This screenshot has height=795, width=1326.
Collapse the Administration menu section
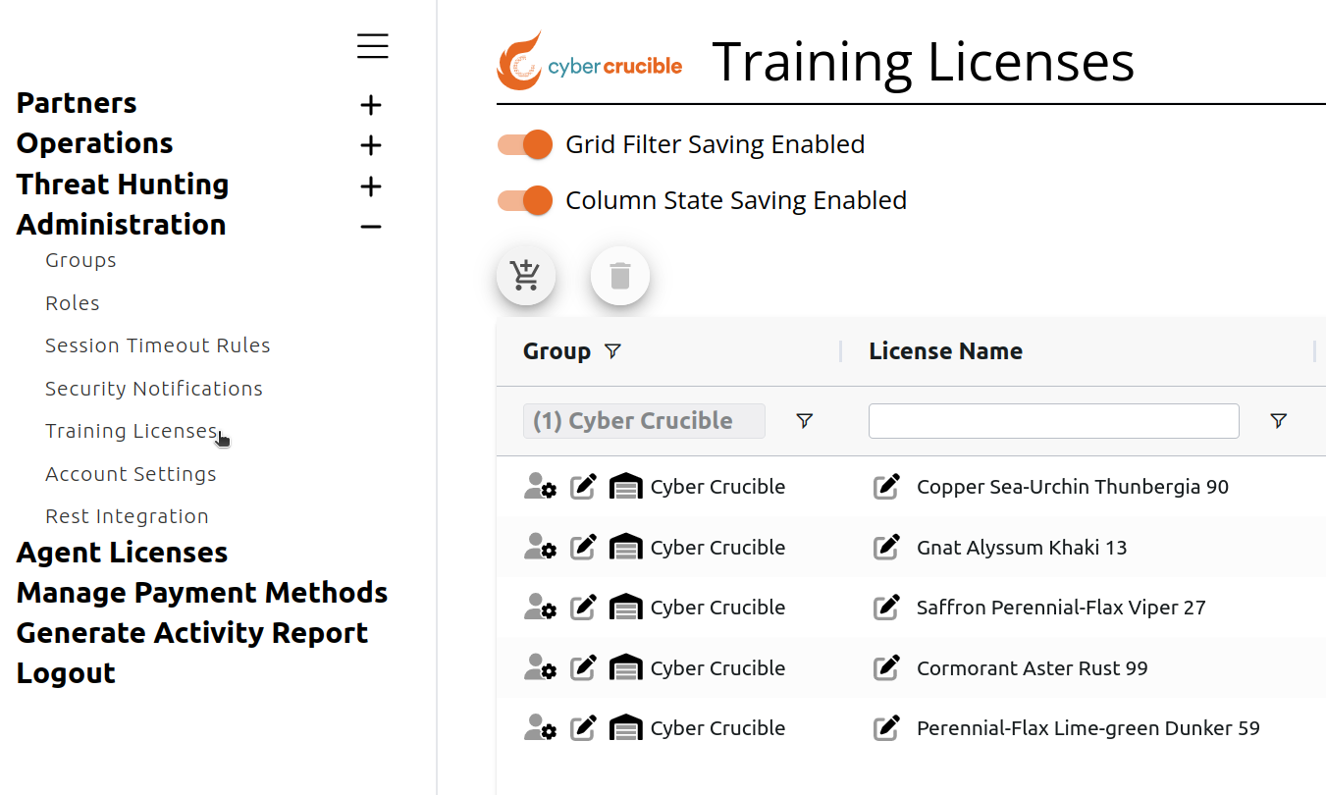pos(370,227)
